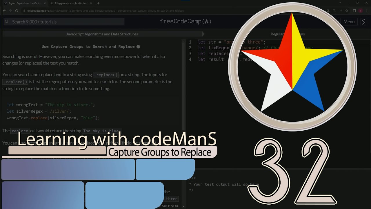371x209 pixels.
Task: Click the freecodecamp.org address bar
Action: [174, 11]
